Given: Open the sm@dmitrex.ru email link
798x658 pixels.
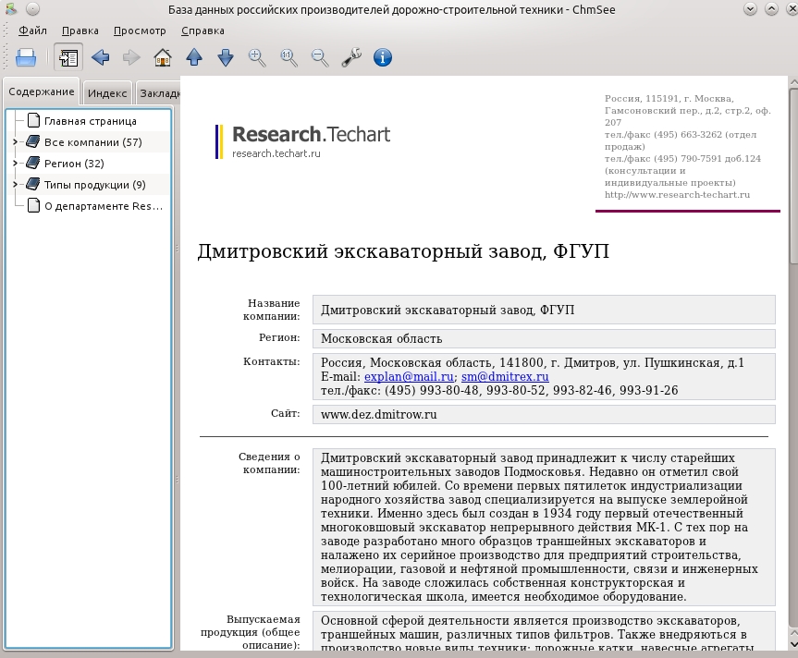Looking at the screenshot, I should 505,377.
